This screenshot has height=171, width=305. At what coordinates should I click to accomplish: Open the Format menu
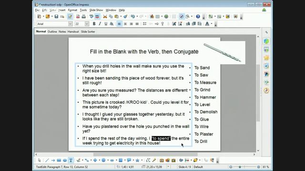coord(72,10)
